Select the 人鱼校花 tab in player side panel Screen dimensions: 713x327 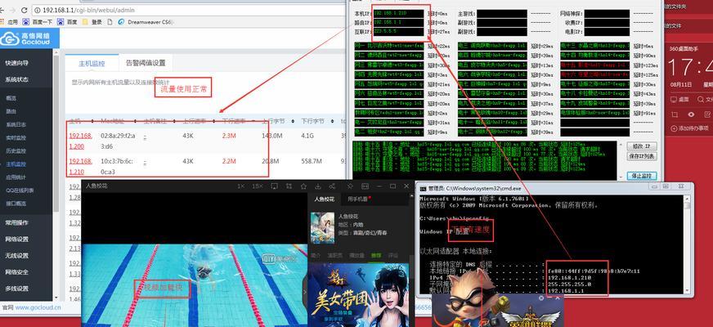point(324,199)
